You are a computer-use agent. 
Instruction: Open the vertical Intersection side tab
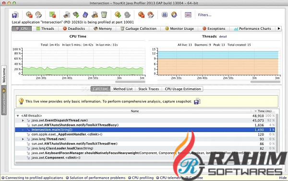tap(4, 100)
